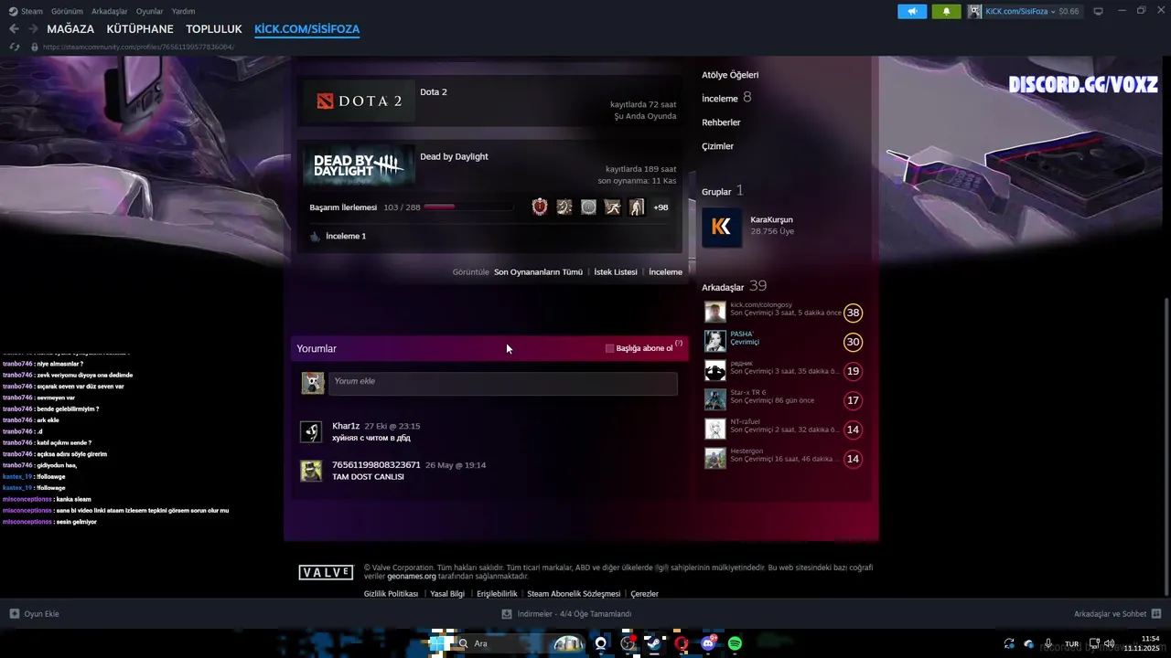Open the Arkadaşlar ve Sohbet chat icon
This screenshot has height=658, width=1171.
click(x=1156, y=613)
